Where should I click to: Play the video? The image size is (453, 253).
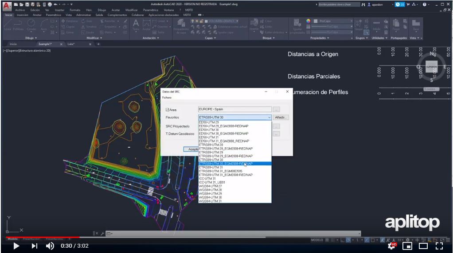point(16,246)
